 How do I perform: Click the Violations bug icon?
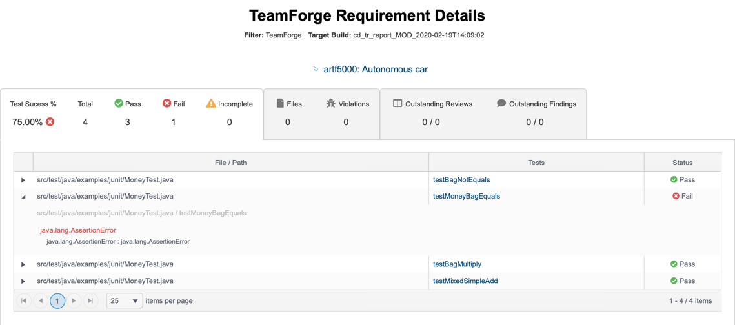tap(331, 103)
